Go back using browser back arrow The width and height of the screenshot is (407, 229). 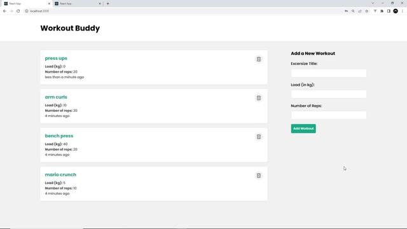point(4,11)
